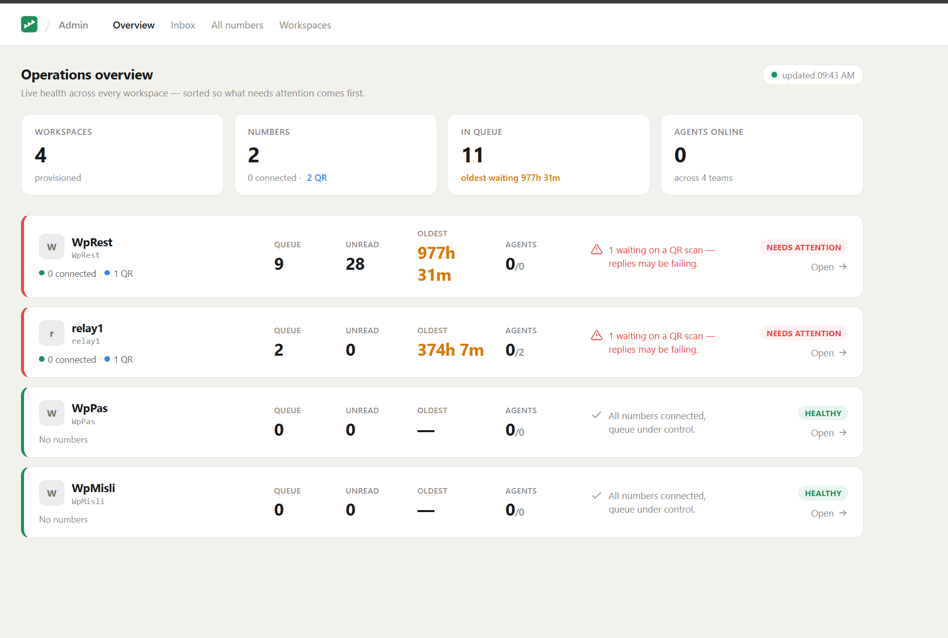
Task: Click the WpRest workspace name
Action: click(92, 242)
